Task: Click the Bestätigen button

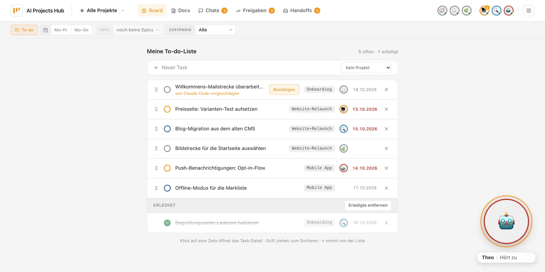Action: click(284, 89)
